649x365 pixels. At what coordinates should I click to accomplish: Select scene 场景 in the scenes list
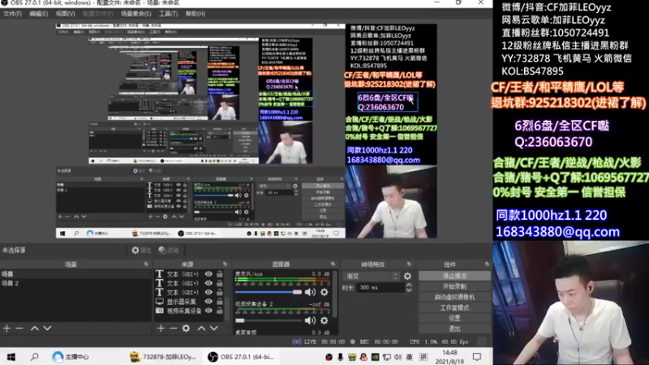point(75,274)
